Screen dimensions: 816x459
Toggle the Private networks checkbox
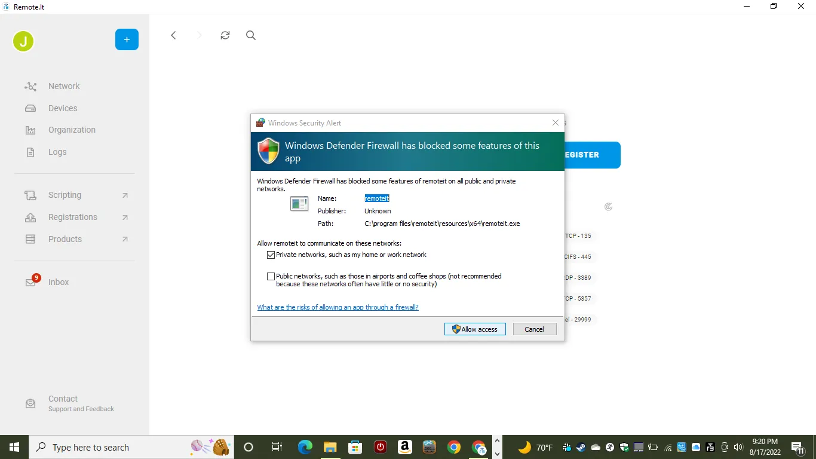click(271, 255)
